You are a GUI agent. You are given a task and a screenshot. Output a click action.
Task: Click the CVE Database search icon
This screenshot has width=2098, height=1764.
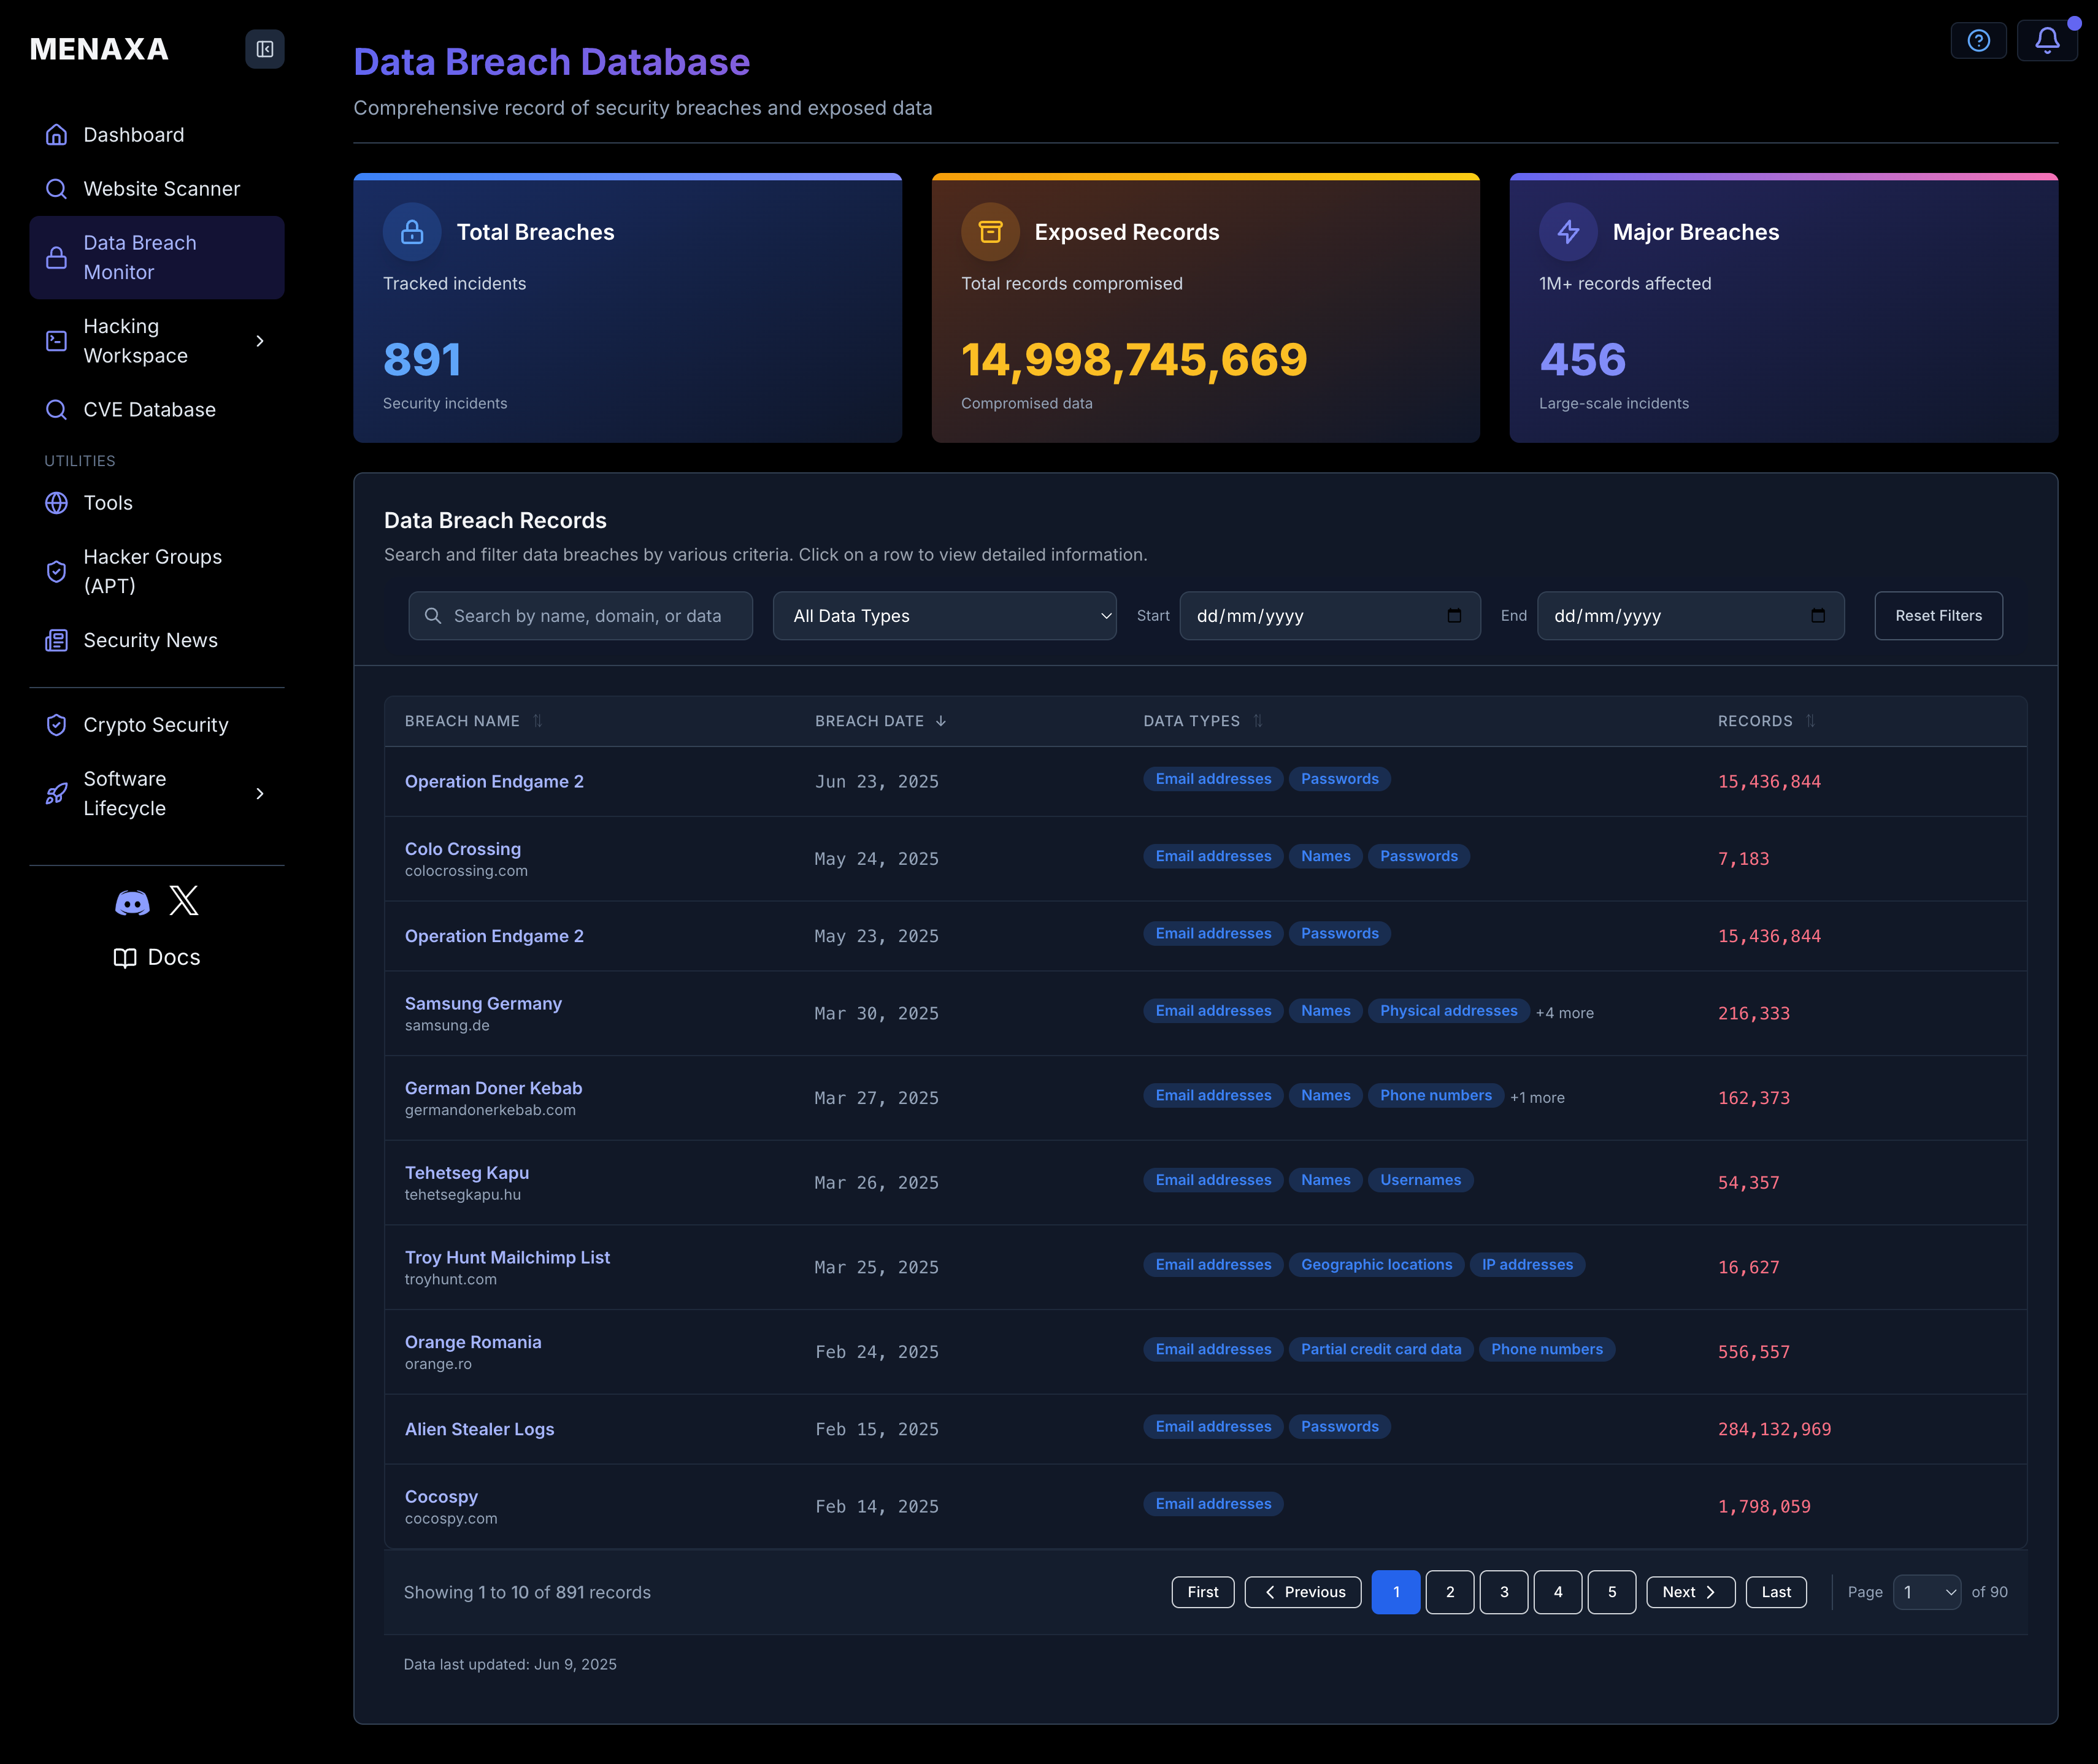coord(57,410)
